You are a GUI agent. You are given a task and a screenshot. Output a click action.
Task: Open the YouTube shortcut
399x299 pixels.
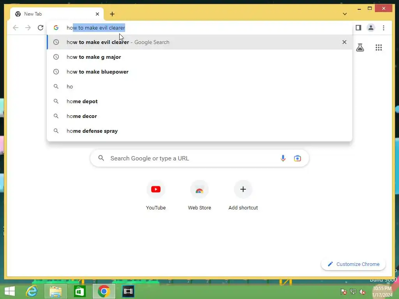click(156, 195)
